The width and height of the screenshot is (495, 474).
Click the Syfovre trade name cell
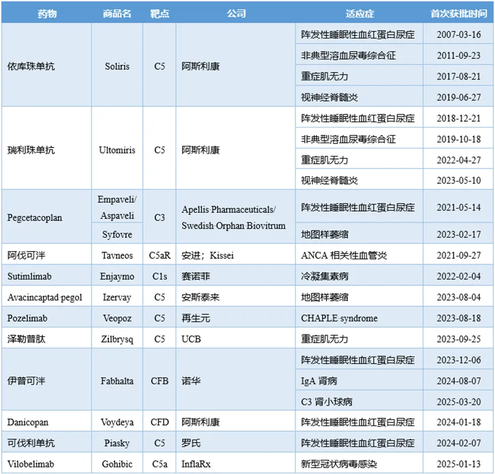(117, 234)
